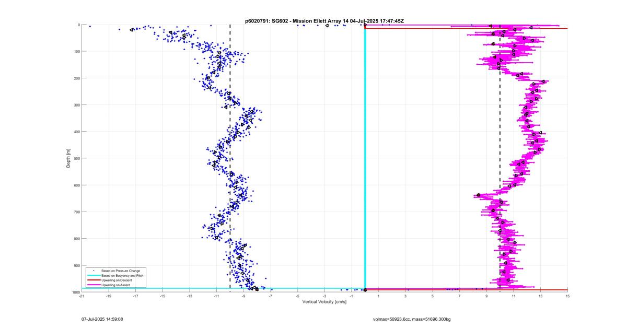Click the x-axis tick label '15'
This screenshot has height=328, width=627.
(567, 296)
